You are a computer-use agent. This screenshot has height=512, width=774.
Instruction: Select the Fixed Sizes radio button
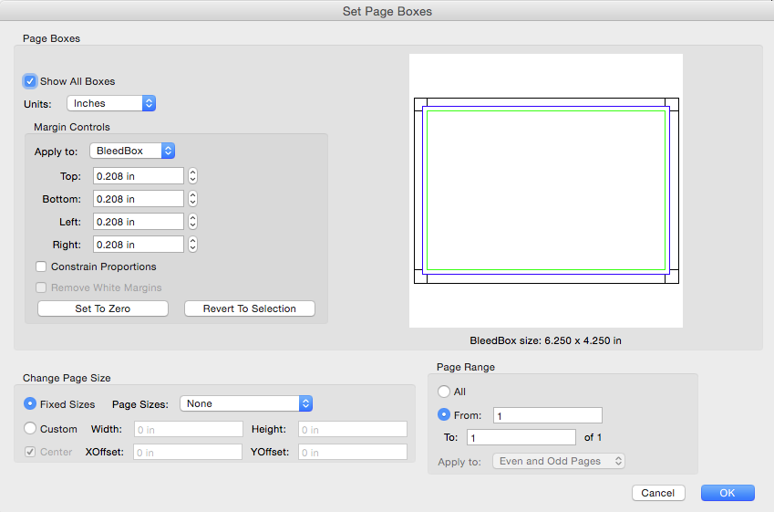[30, 403]
